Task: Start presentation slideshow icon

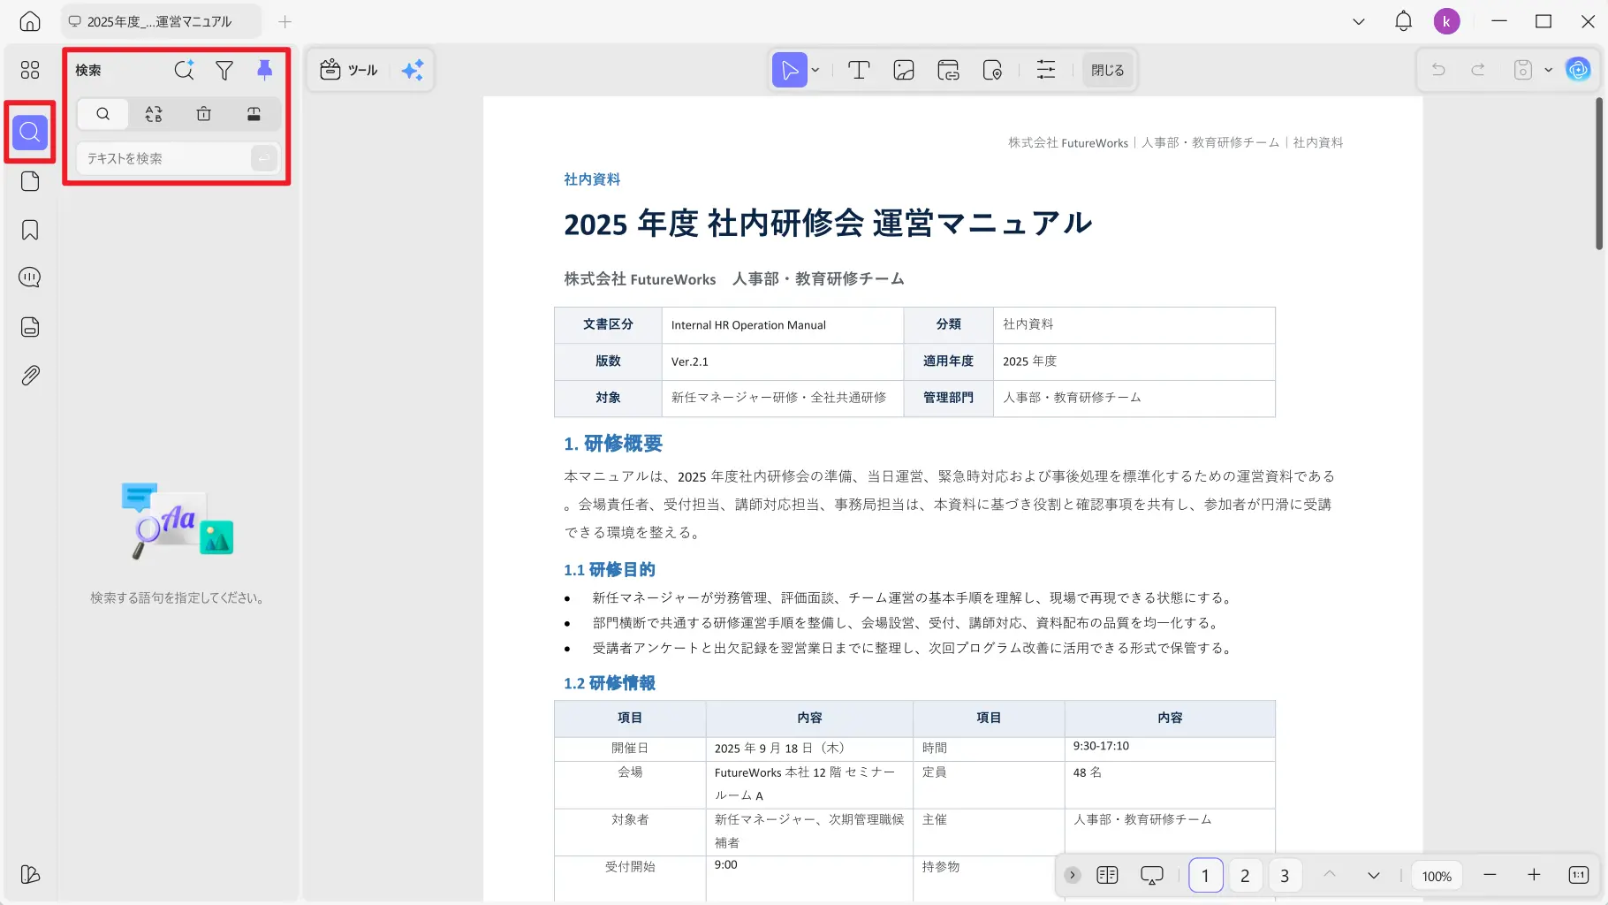Action: (1152, 875)
